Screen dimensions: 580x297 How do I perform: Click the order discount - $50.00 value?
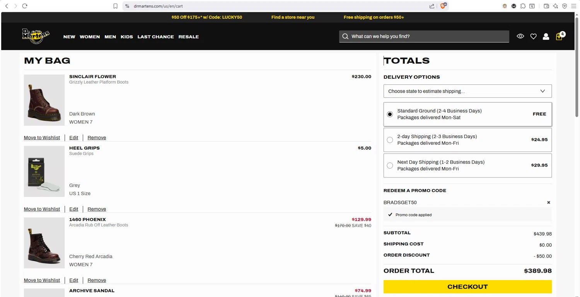tap(542, 256)
